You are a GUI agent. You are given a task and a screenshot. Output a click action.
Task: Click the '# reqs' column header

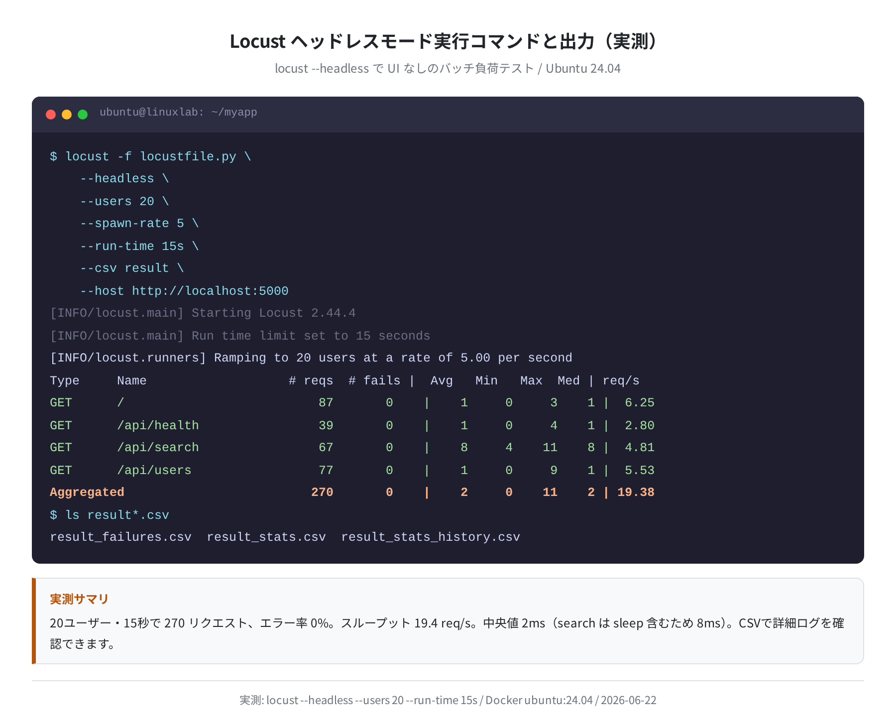coord(311,380)
